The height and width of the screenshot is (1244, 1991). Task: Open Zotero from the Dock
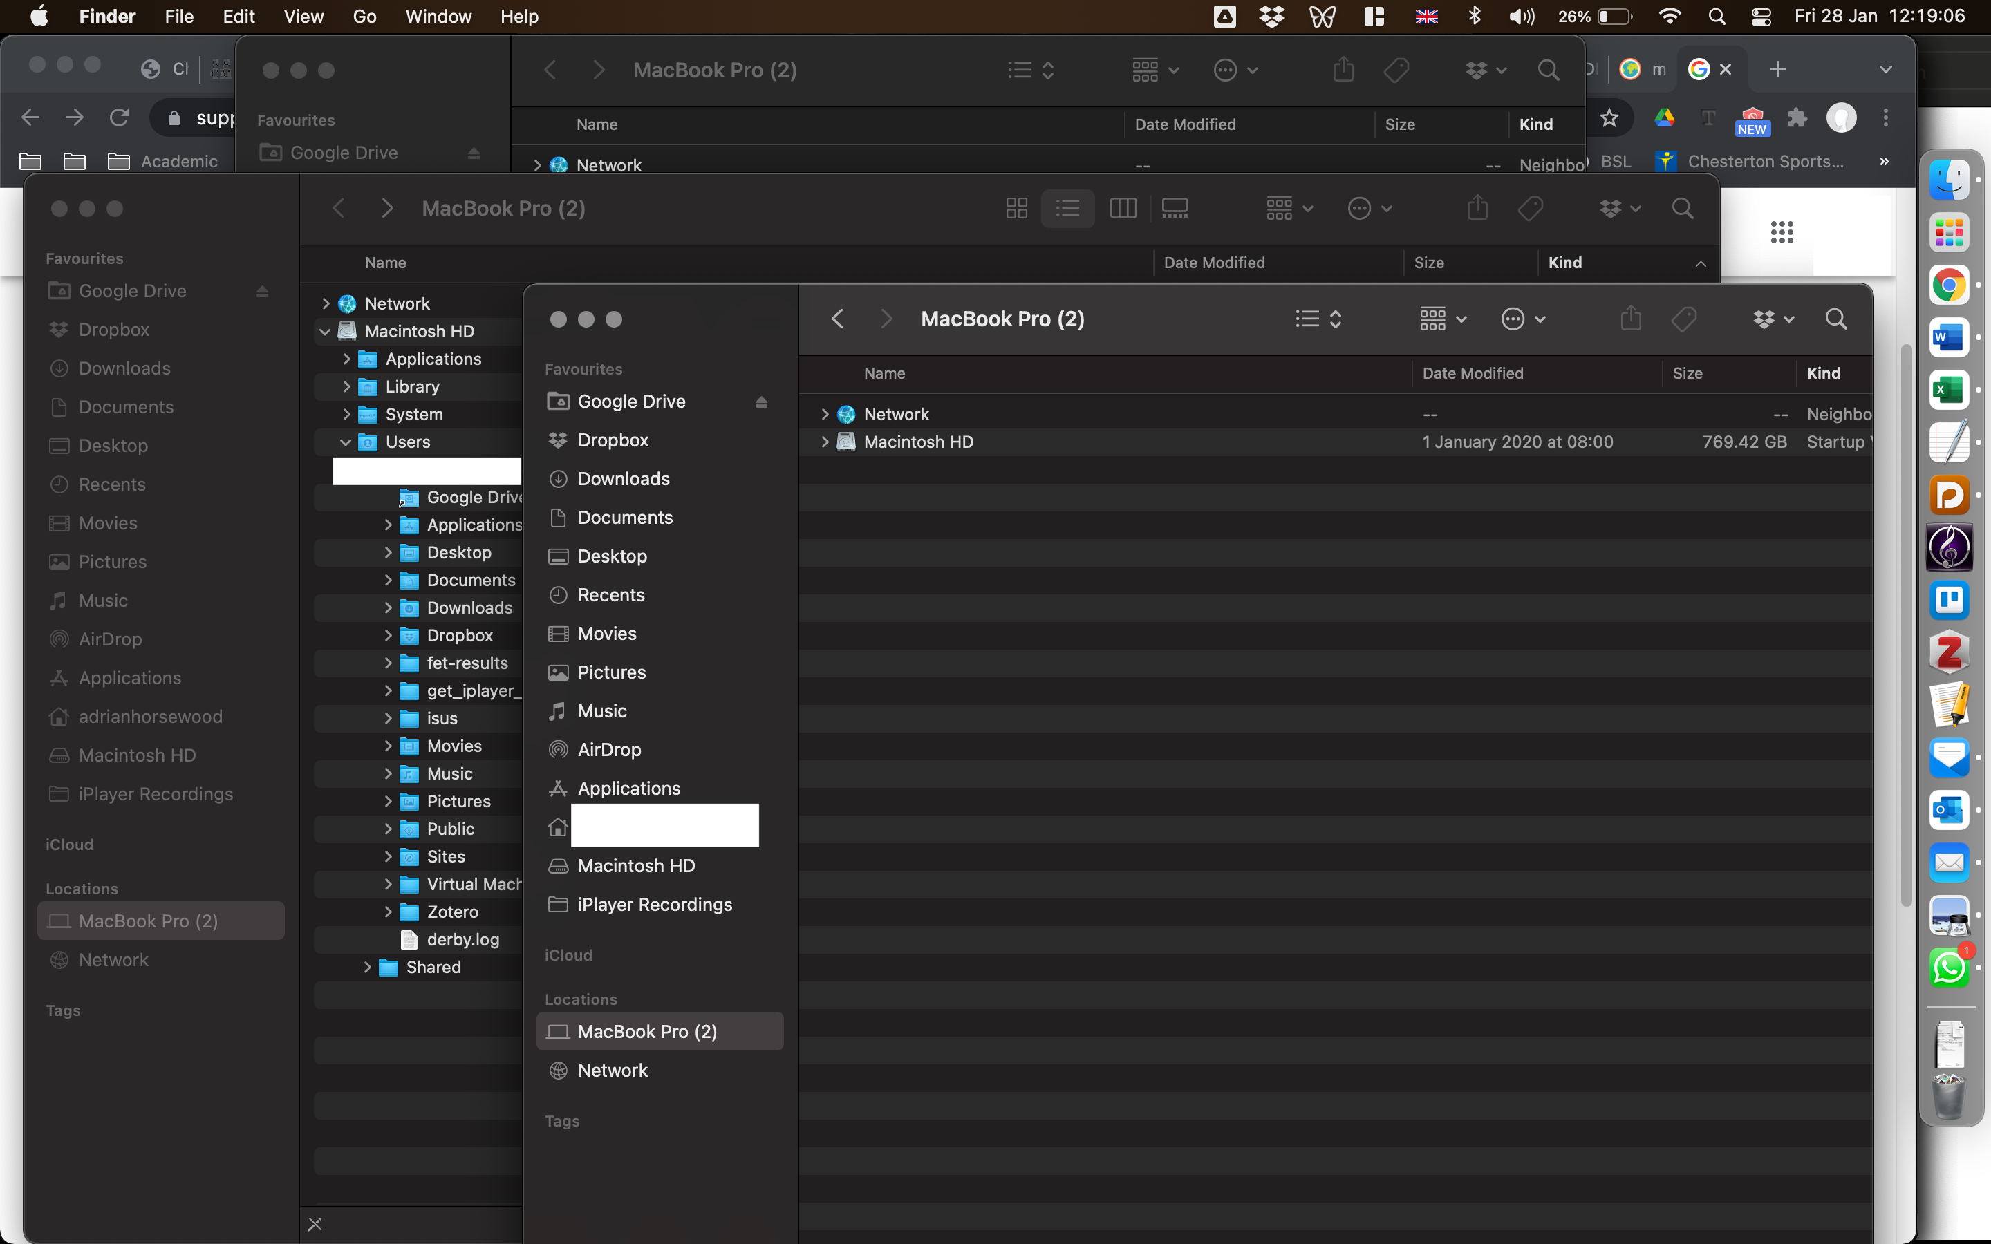pos(1949,652)
